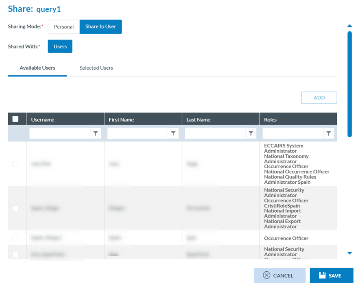Open the Roles column filter icon
Image resolution: width=360 pixels, height=288 pixels.
(328, 133)
